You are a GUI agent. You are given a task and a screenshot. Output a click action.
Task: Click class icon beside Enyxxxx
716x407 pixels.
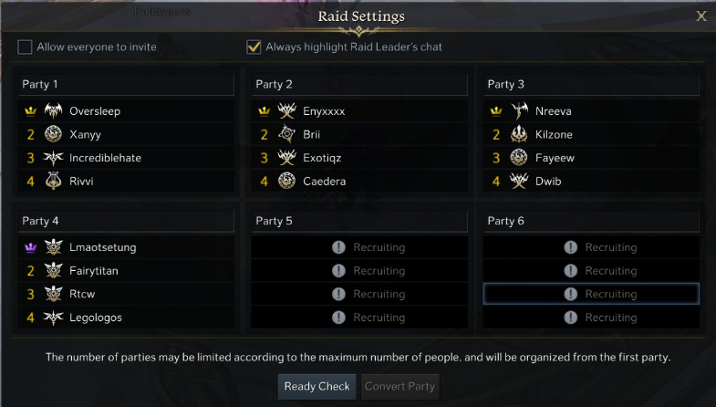click(287, 111)
